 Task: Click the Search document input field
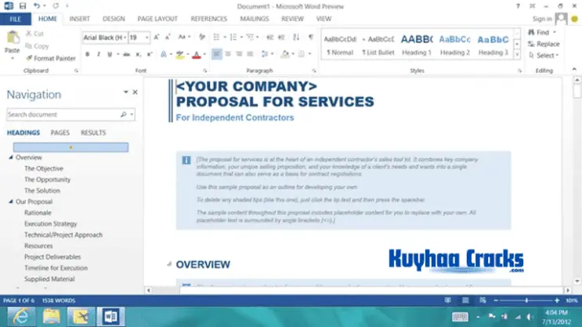click(x=63, y=114)
